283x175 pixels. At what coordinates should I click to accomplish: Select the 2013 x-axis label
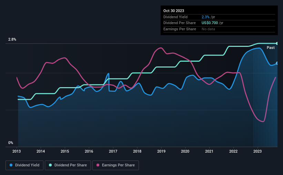(17, 151)
